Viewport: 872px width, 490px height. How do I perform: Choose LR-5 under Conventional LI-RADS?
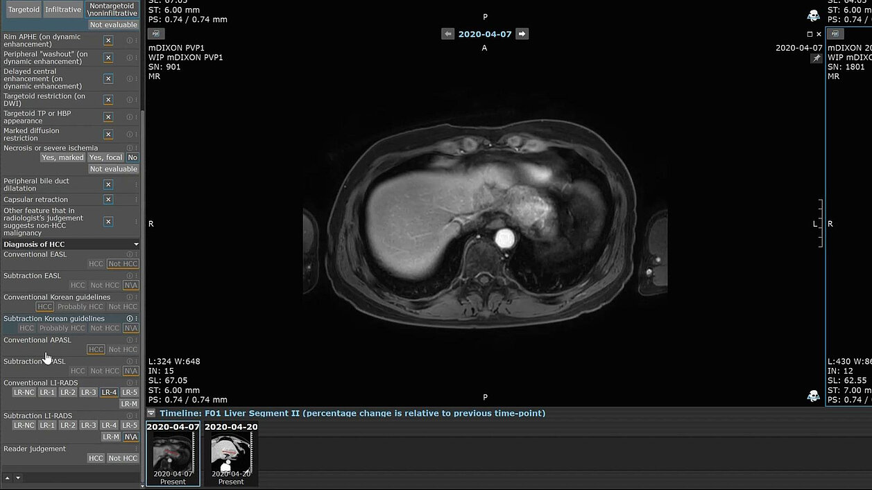[x=130, y=392]
